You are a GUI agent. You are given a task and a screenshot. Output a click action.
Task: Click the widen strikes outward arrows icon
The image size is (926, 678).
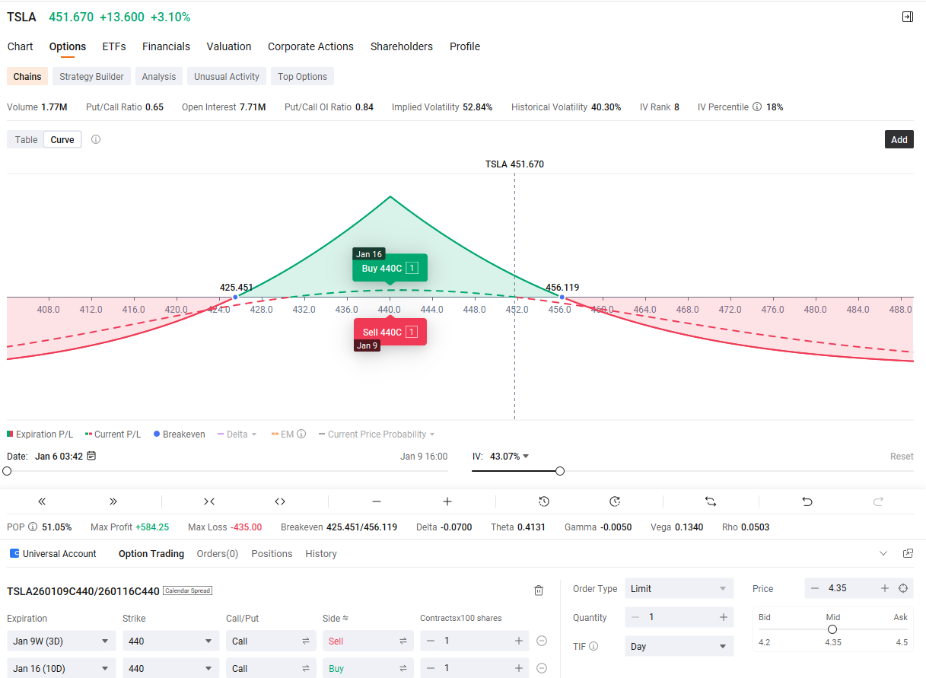[280, 501]
